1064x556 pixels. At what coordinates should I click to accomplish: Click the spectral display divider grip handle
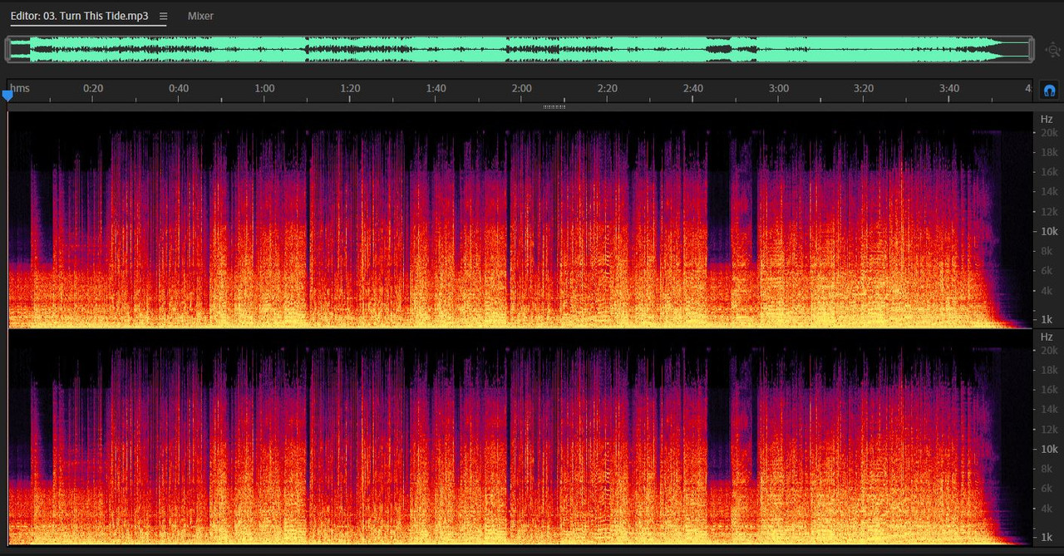(x=554, y=106)
